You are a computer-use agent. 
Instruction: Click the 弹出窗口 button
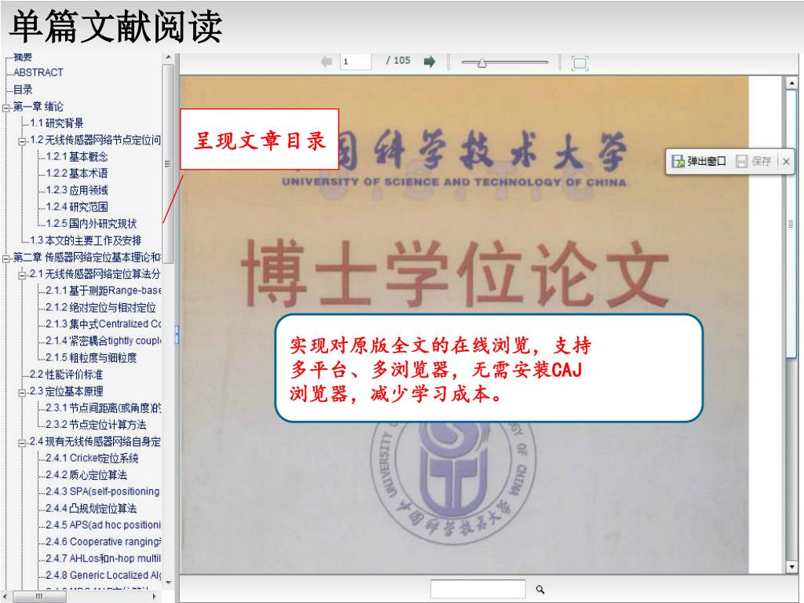[x=699, y=162]
